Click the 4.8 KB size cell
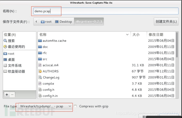Image resolution: width=182 pixels, height=118 pixels. [137, 90]
